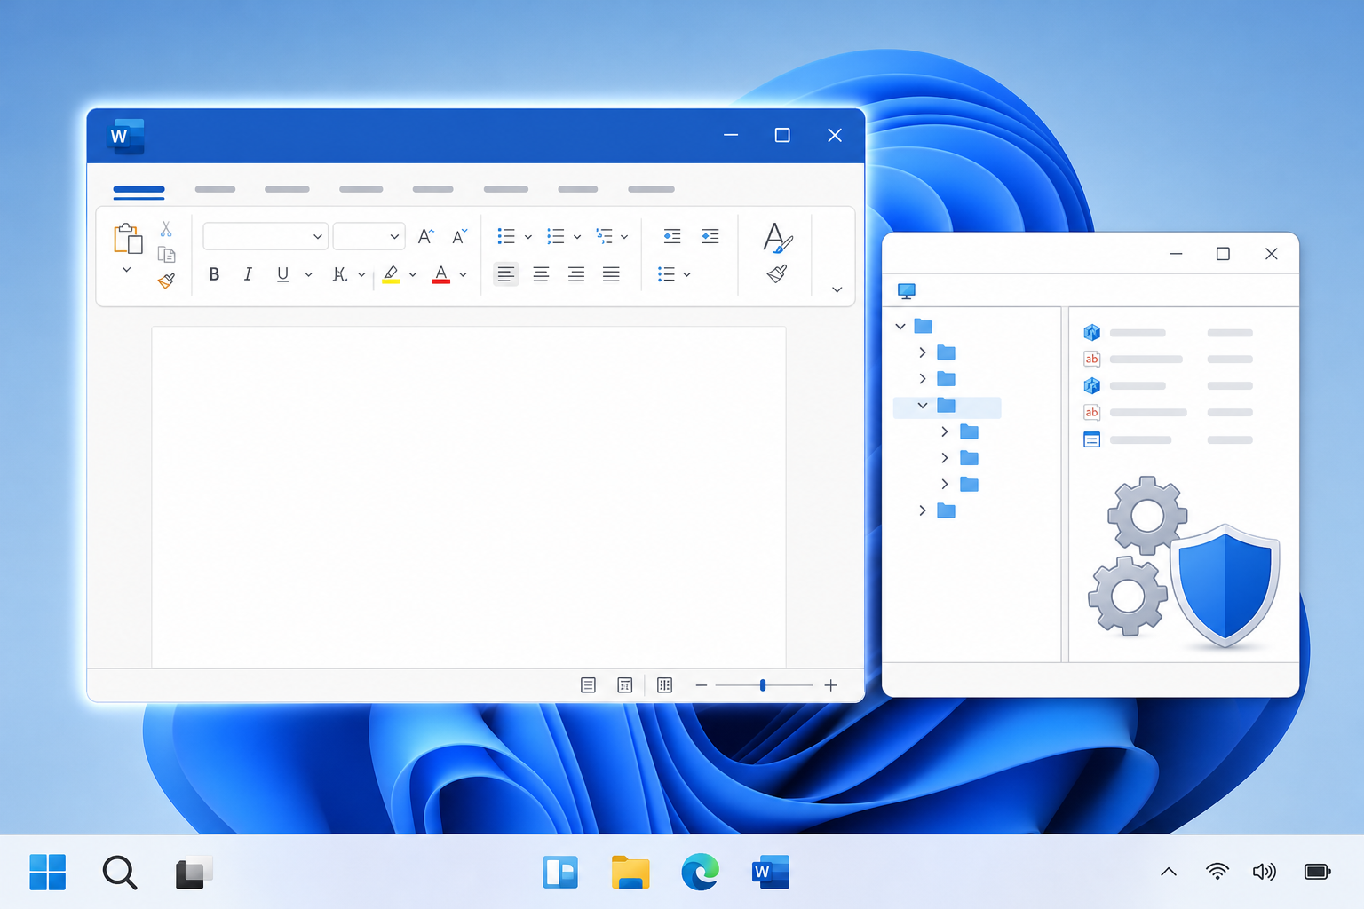The height and width of the screenshot is (909, 1364).
Task: Click inside the blank document page
Action: (469, 497)
